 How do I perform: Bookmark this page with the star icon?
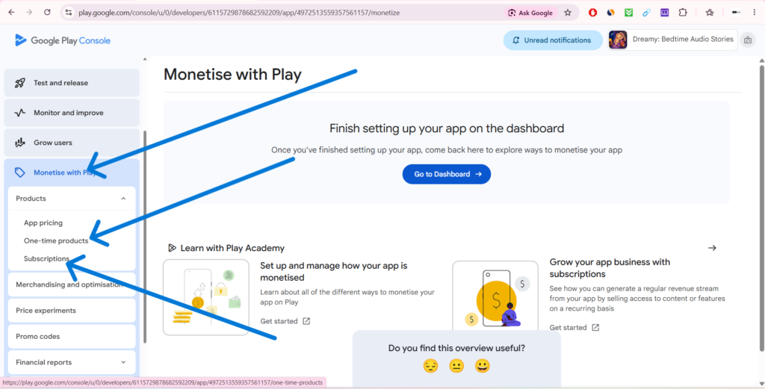[x=568, y=13]
